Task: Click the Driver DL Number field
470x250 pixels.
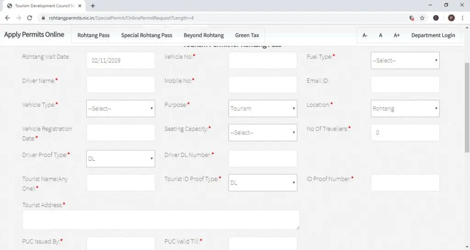Action: (263, 159)
